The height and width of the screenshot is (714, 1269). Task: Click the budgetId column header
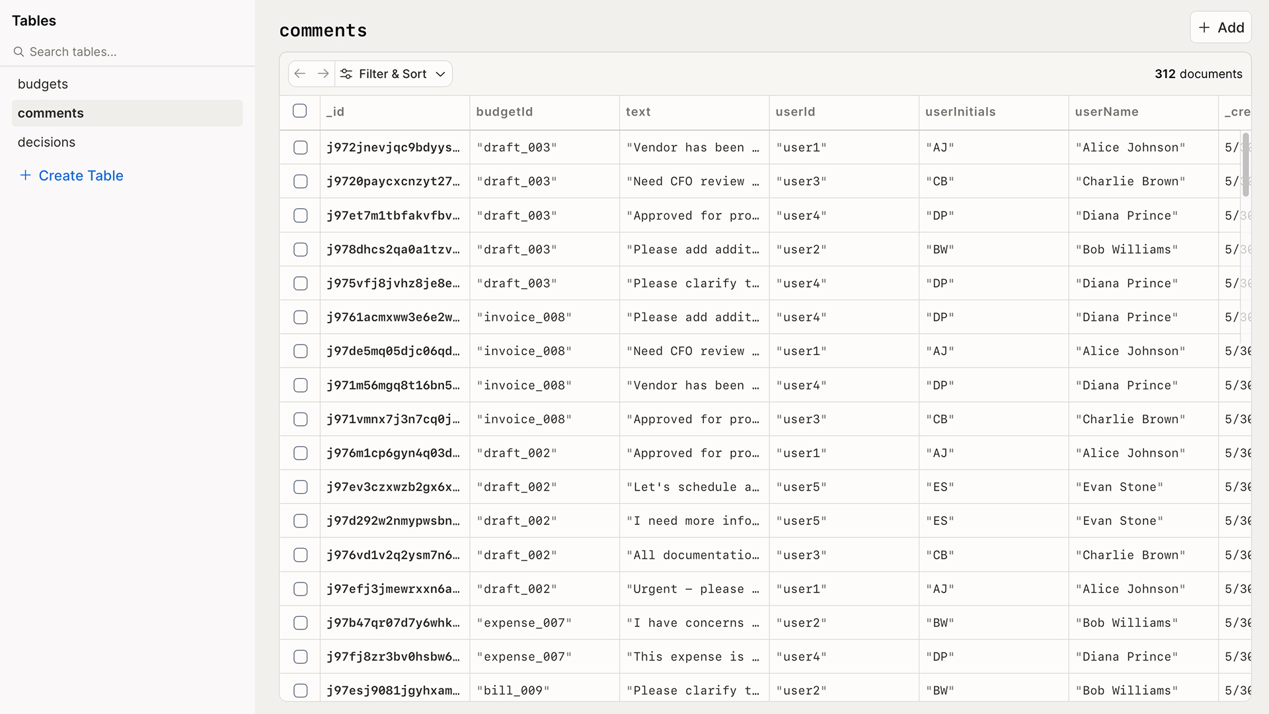[504, 112]
